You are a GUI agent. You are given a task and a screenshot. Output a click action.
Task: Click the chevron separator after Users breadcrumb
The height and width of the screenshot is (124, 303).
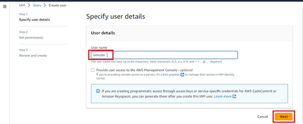(x=45, y=5)
